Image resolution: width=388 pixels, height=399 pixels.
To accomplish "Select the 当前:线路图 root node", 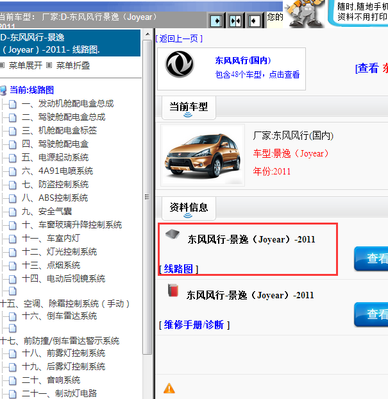I will click(32, 90).
